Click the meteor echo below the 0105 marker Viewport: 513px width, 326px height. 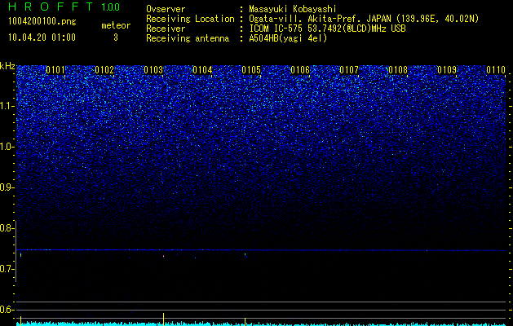tap(245, 254)
